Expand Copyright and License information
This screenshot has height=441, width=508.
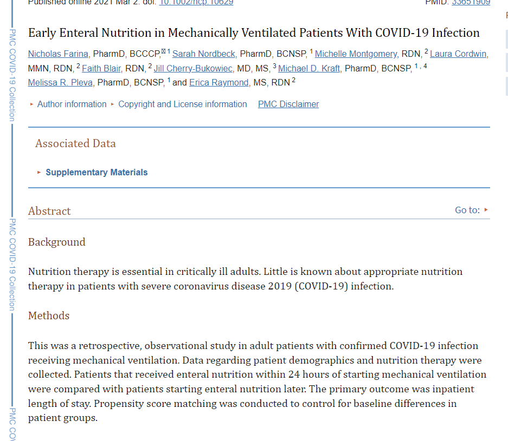(x=182, y=104)
